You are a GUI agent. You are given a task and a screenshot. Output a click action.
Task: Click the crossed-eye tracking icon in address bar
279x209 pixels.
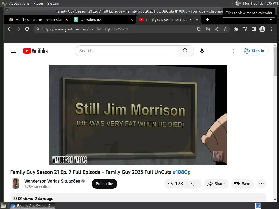(x=208, y=29)
